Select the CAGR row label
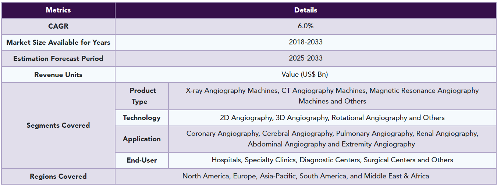This screenshot has width=497, height=185. pos(58,26)
